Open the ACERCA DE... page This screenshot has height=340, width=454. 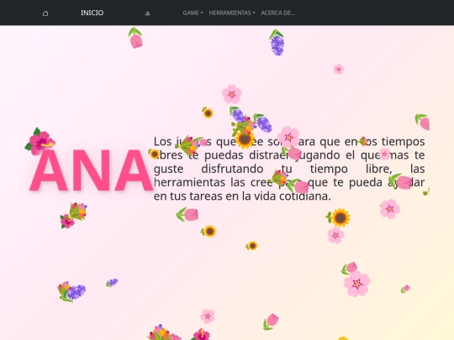point(278,13)
